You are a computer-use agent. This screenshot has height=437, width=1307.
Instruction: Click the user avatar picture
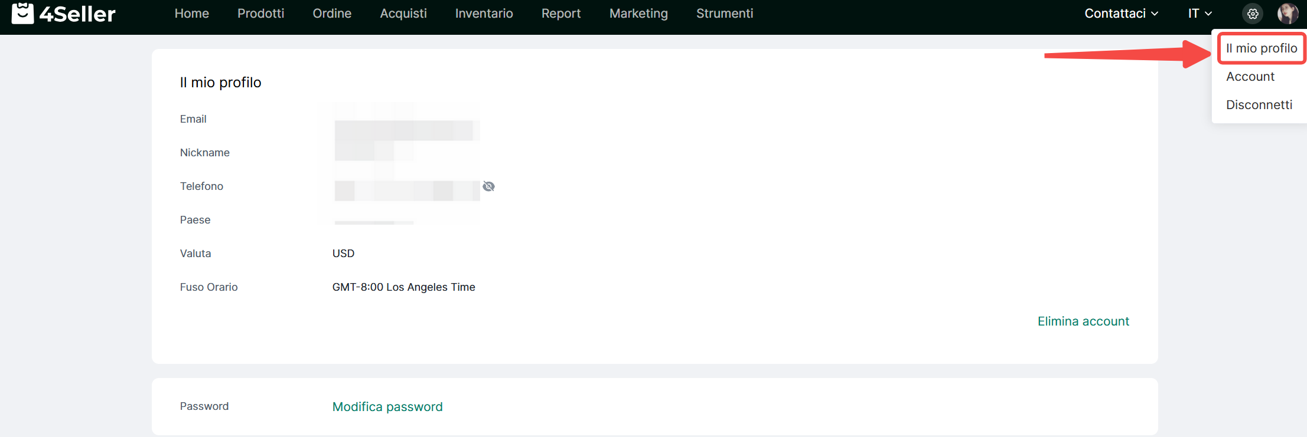(x=1288, y=13)
